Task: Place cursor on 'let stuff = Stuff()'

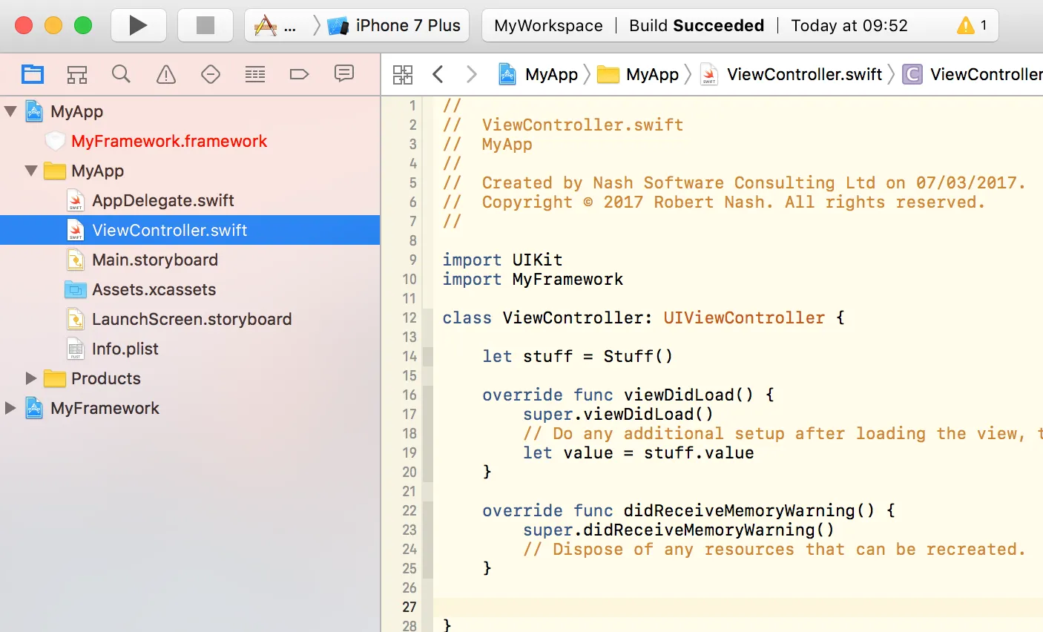Action: pyautogui.click(x=577, y=357)
